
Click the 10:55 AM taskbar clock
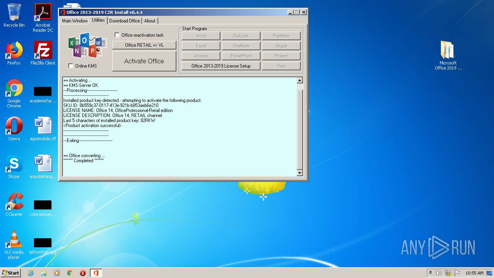click(474, 273)
